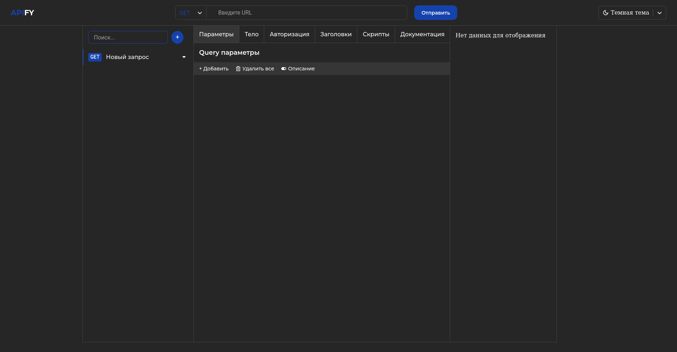Switch to the Параметры tab
This screenshot has height=352, width=677.
coord(216,34)
